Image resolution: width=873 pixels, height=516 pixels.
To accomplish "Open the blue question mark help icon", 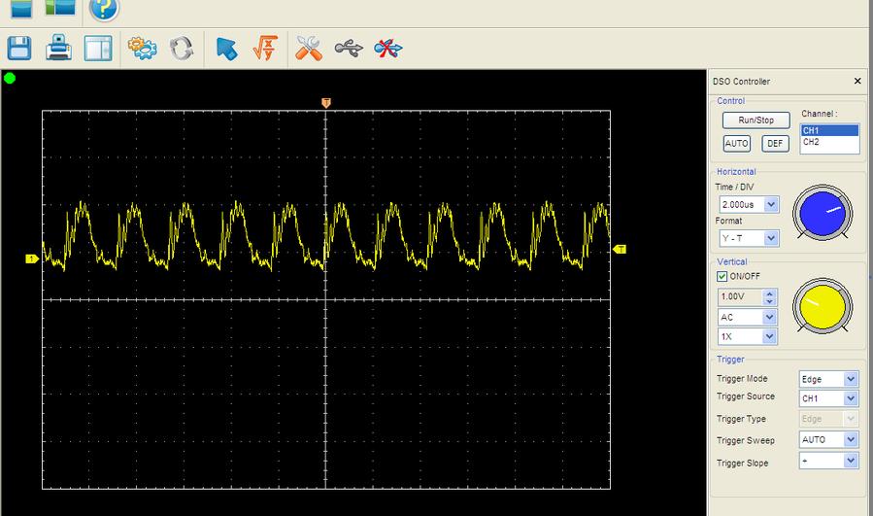I will coord(104,10).
